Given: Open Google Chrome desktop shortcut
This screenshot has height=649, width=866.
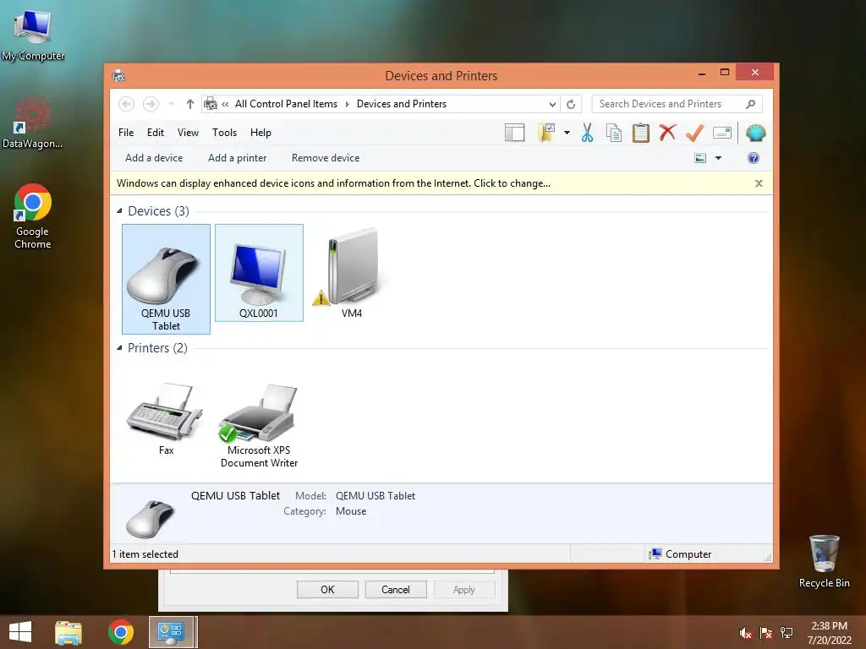Looking at the screenshot, I should click(33, 217).
